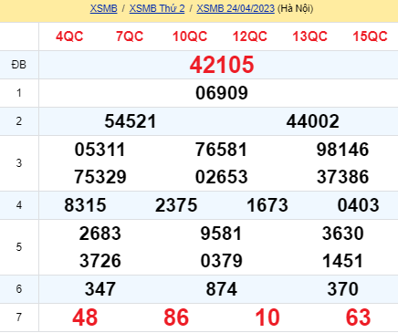Click the row label 1
Image resolution: width=398 pixels, height=333 pixels.
point(19,93)
